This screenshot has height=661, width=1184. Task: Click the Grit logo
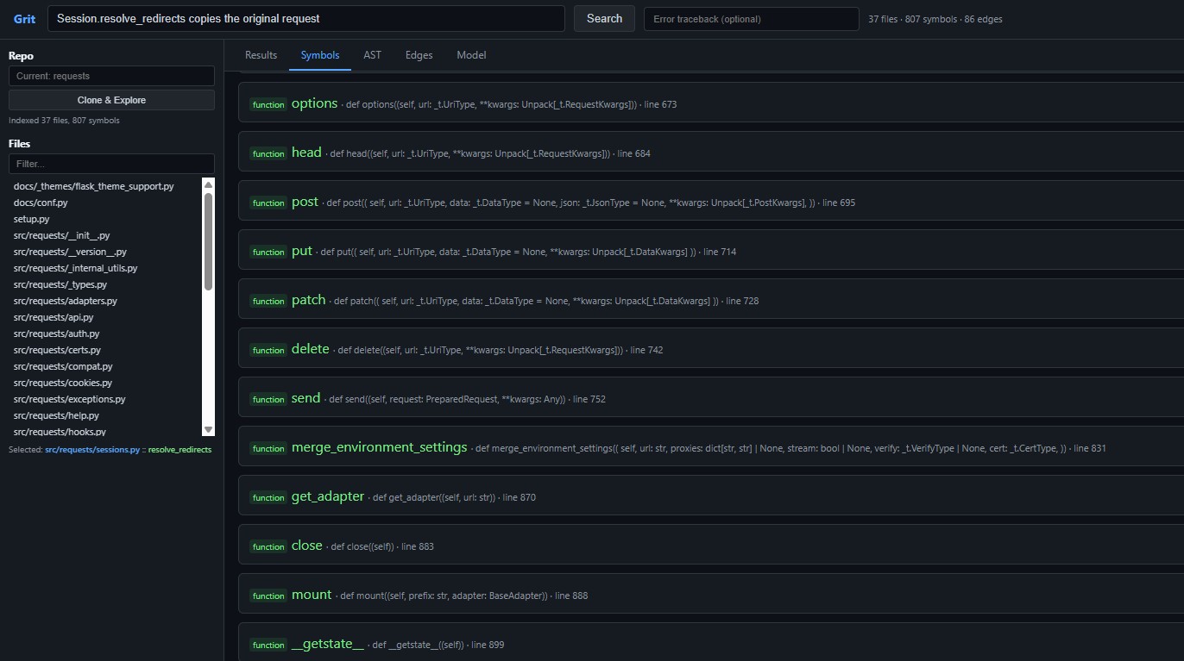(24, 19)
